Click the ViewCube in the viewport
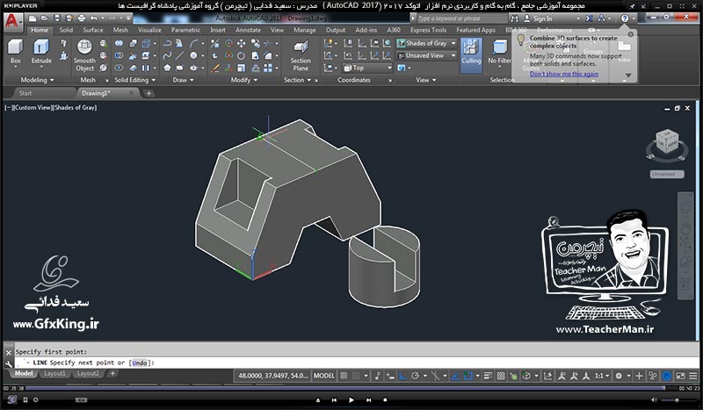Screen dimensions: 703x410 pyautogui.click(x=667, y=141)
